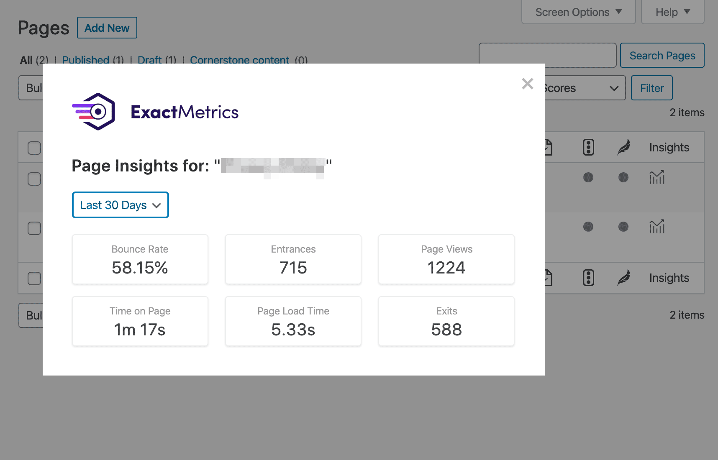Image resolution: width=718 pixels, height=460 pixels.
Task: Open Insights chart icon for first page row
Action: point(657,177)
